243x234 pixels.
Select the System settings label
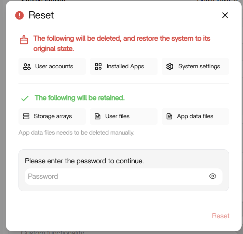click(199, 67)
